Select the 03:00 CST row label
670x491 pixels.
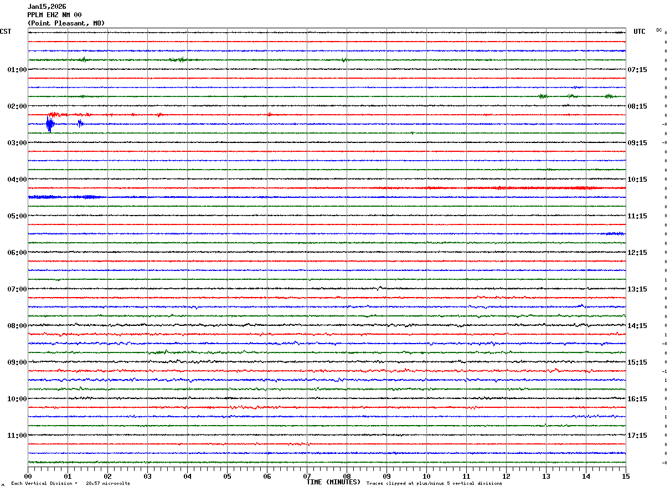click(17, 143)
